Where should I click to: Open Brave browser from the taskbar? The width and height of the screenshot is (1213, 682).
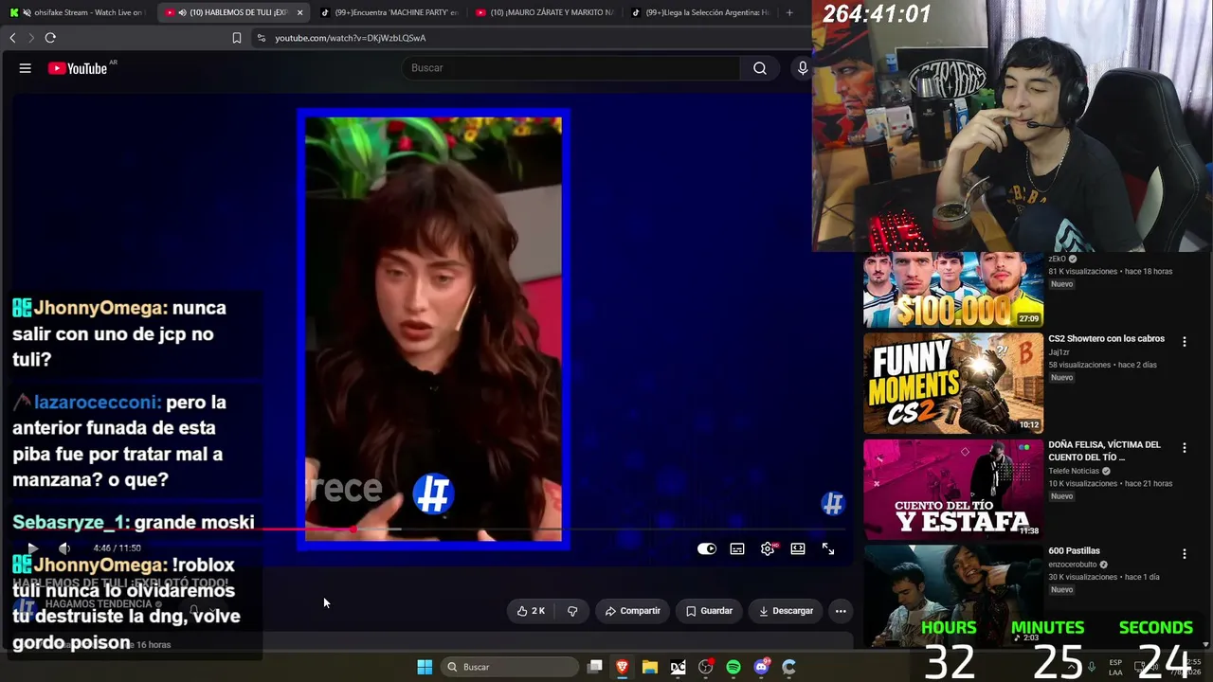[x=623, y=667]
